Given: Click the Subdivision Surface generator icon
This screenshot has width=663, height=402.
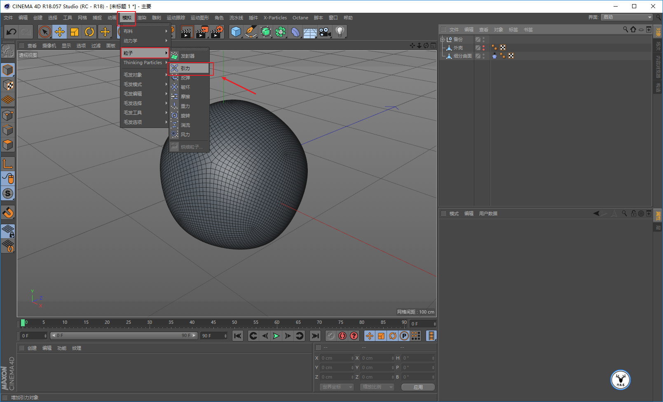Looking at the screenshot, I should 266,32.
